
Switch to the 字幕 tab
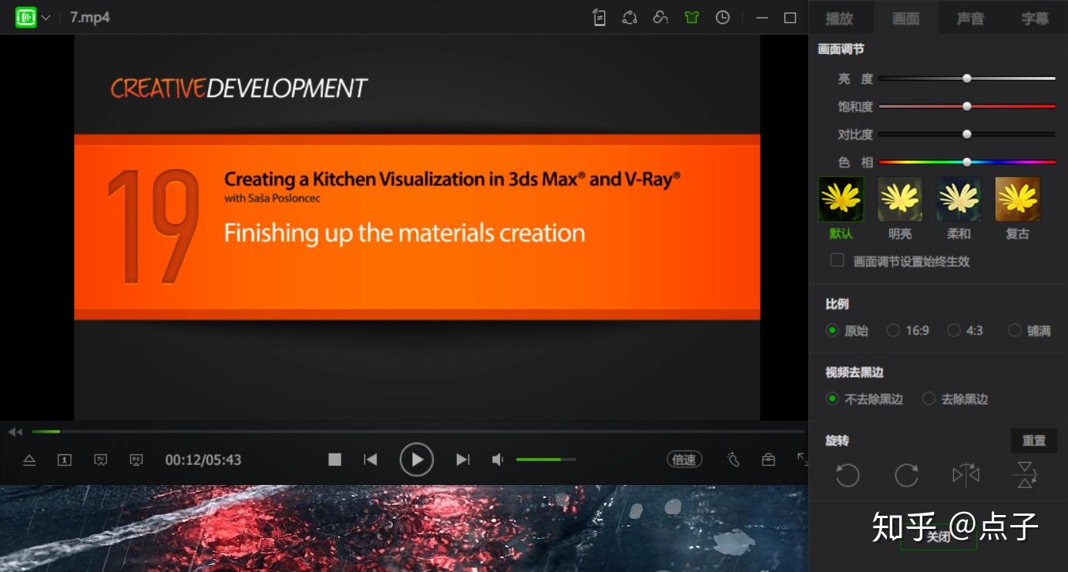tap(1035, 18)
